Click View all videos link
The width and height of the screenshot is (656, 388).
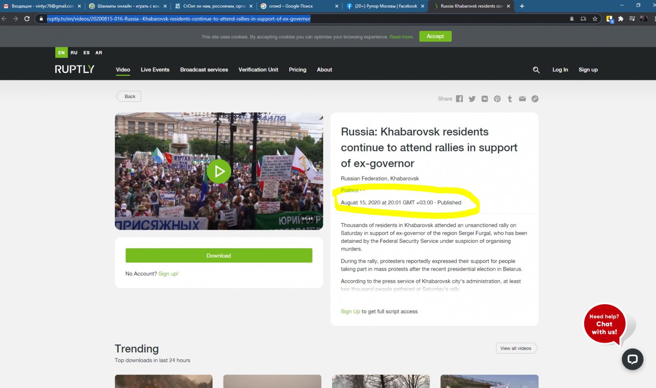click(x=516, y=348)
